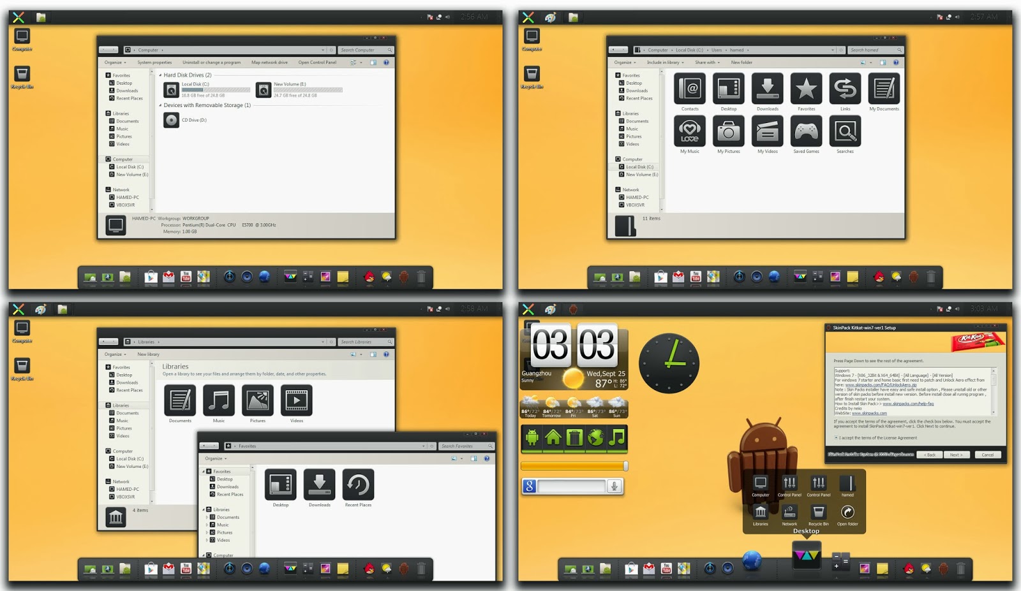
Task: Toggle preview pane in the Computer window
Action: (373, 62)
